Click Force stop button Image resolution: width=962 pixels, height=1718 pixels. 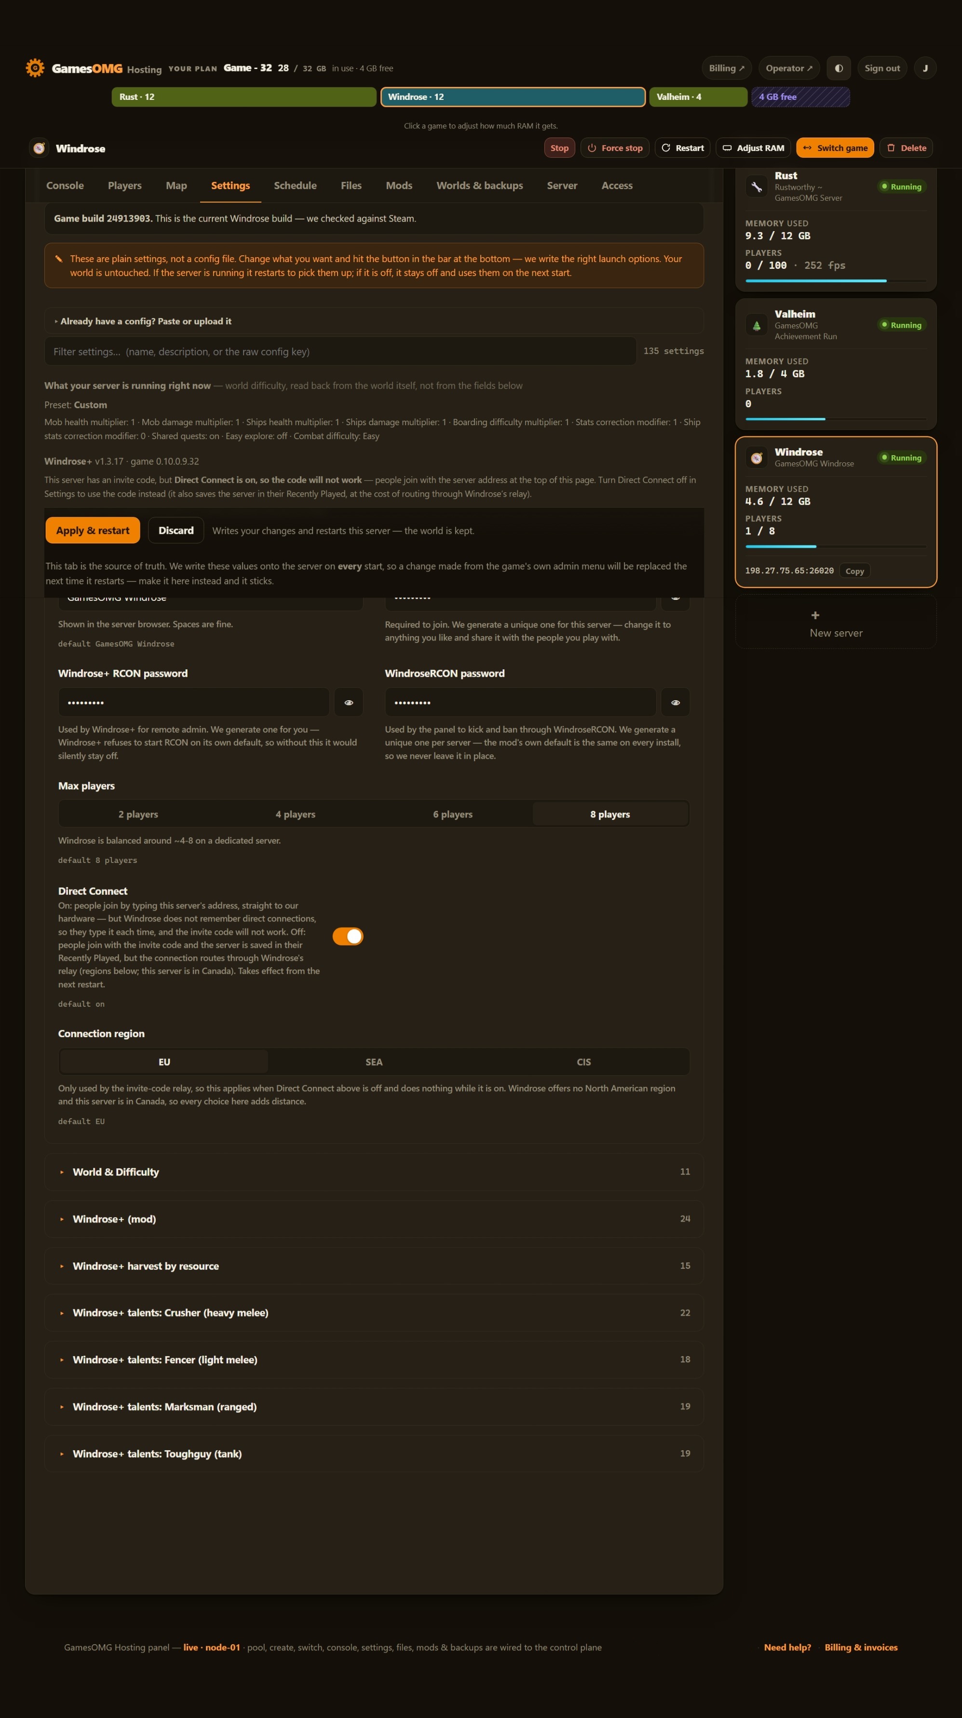pyautogui.click(x=615, y=148)
